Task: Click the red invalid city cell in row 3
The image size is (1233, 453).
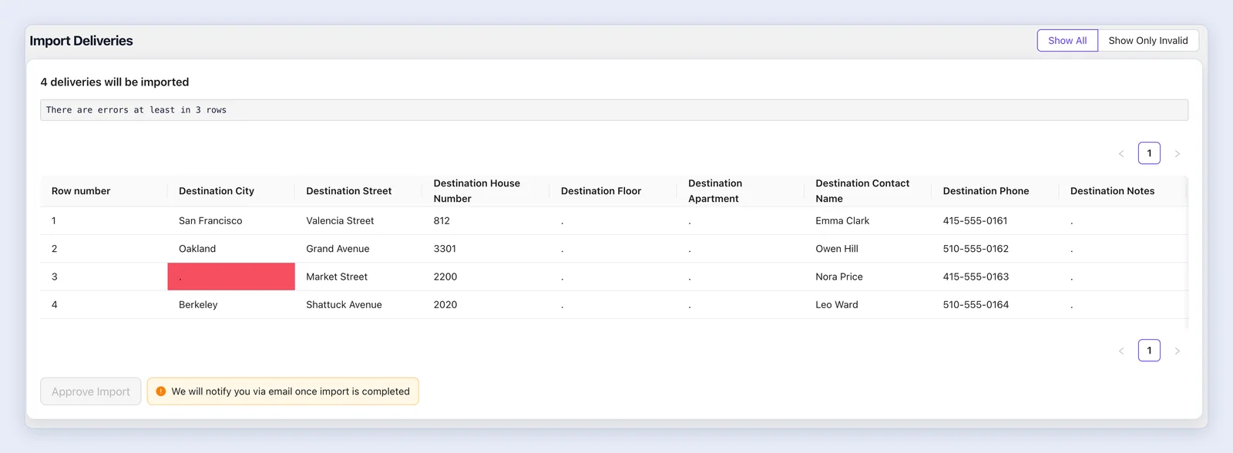Action: coord(231,277)
